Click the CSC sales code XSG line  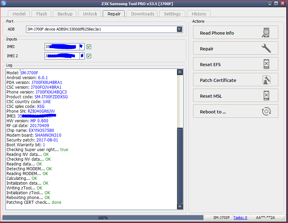(25, 106)
